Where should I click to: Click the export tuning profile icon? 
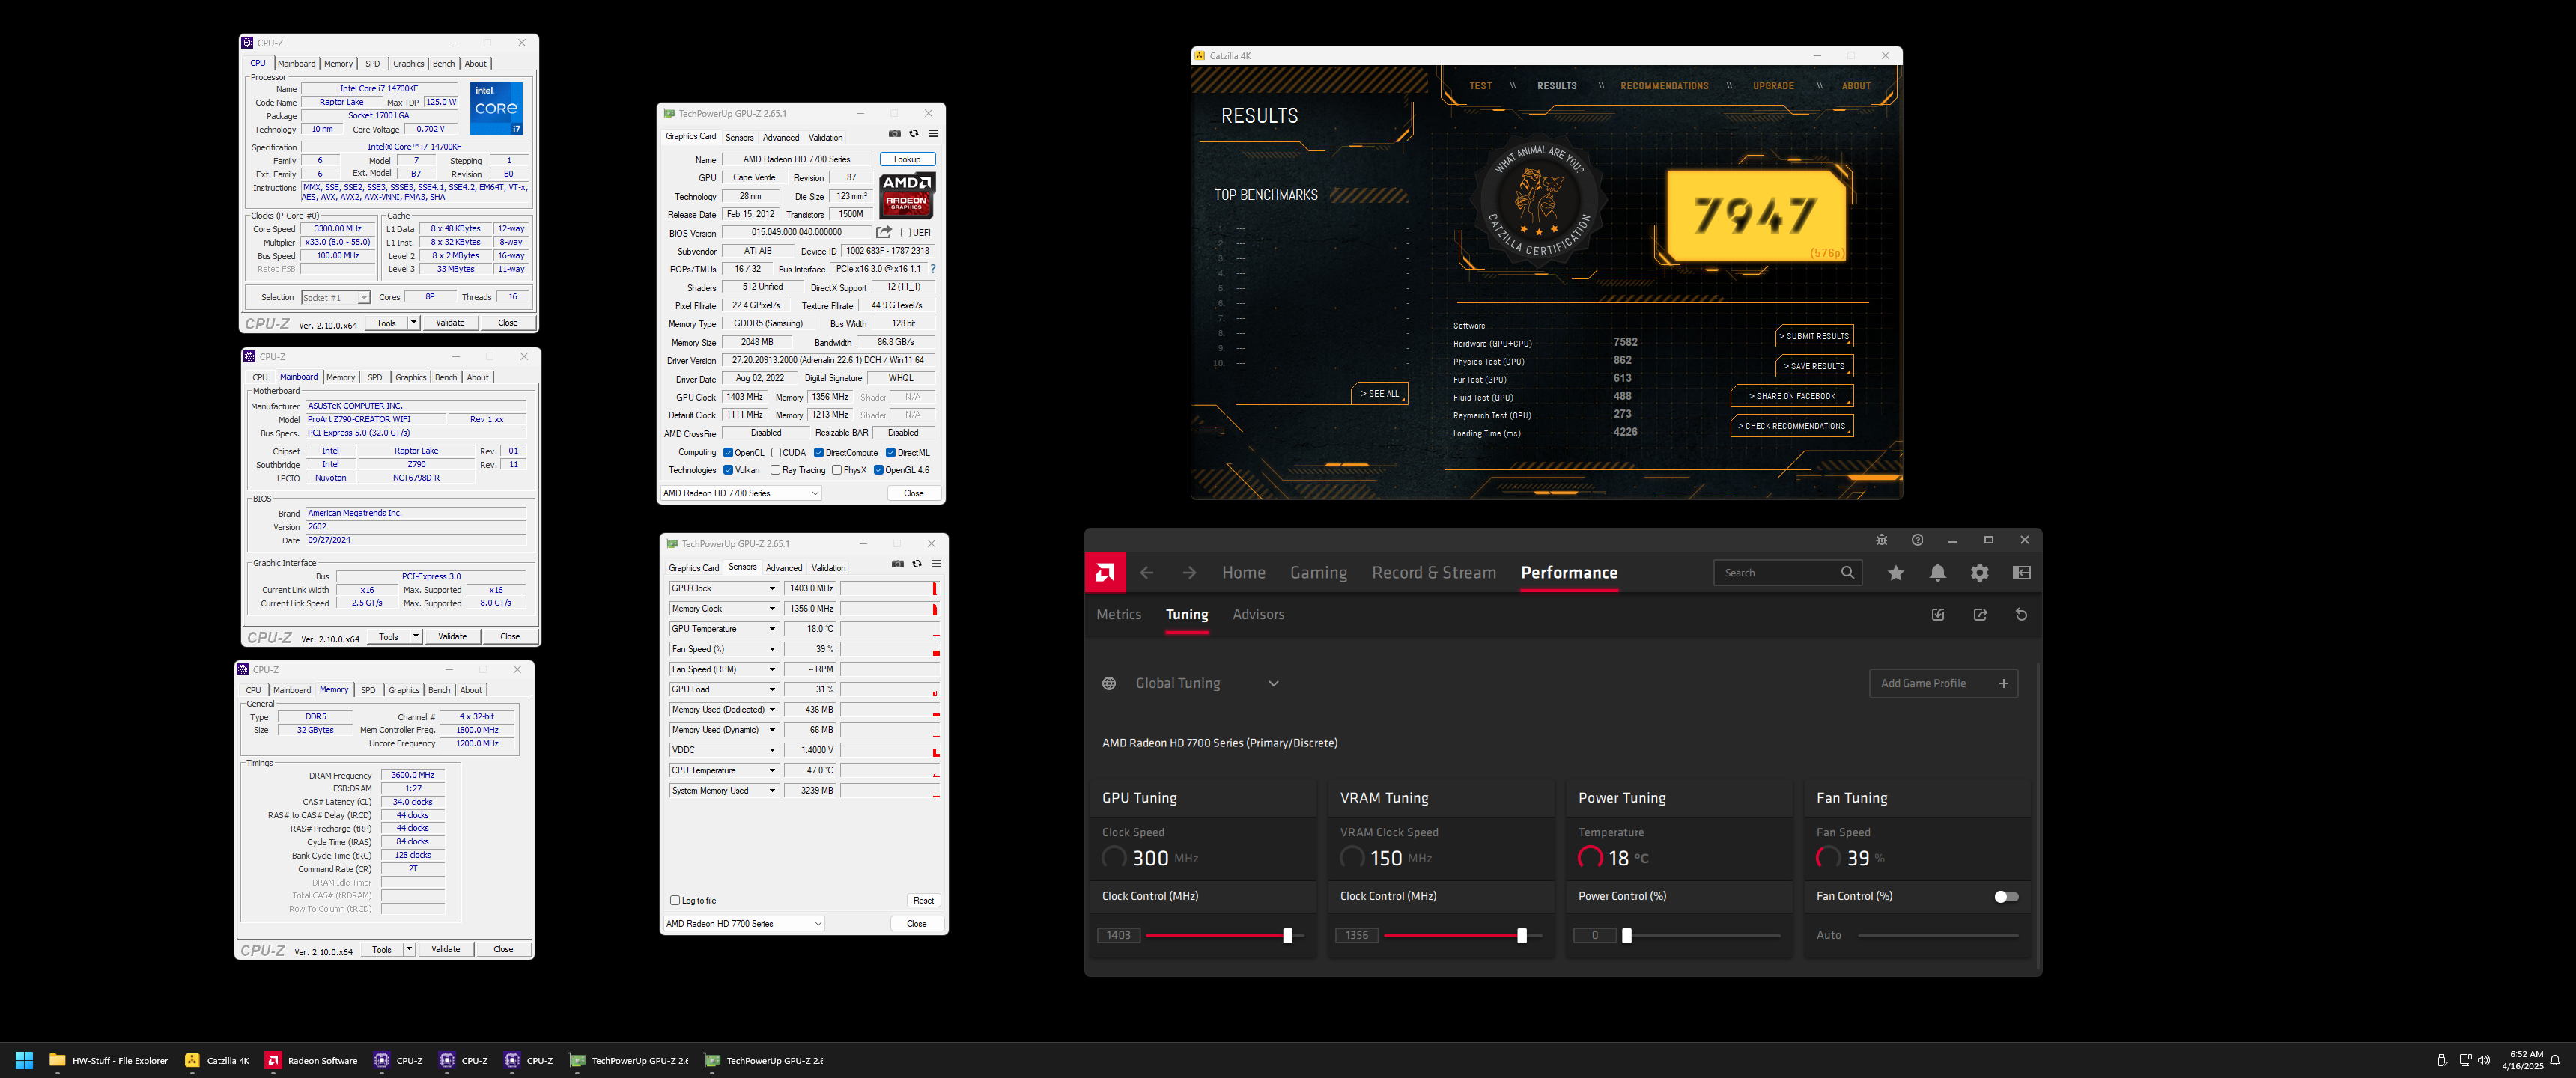[1980, 615]
